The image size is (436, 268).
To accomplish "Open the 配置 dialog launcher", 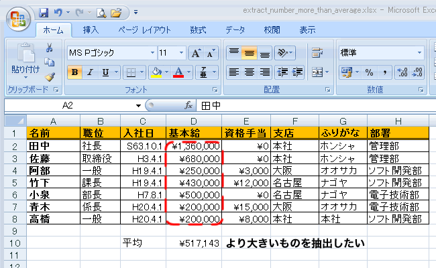I will coord(328,90).
